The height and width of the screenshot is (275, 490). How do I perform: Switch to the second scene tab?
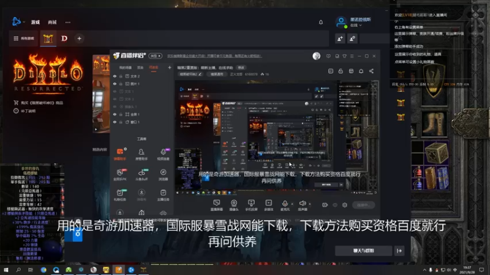(x=140, y=68)
